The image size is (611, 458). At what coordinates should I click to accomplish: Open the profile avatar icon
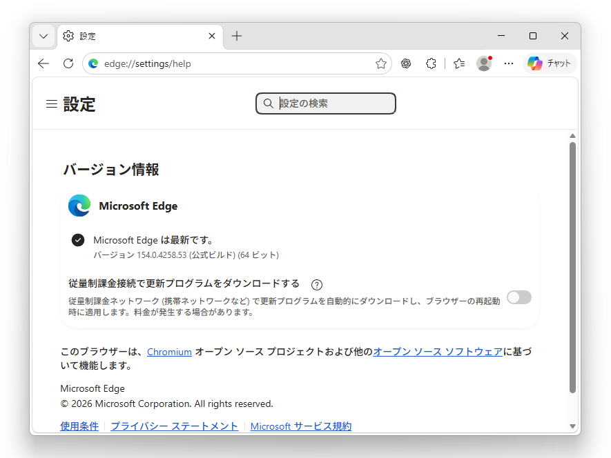[484, 63]
